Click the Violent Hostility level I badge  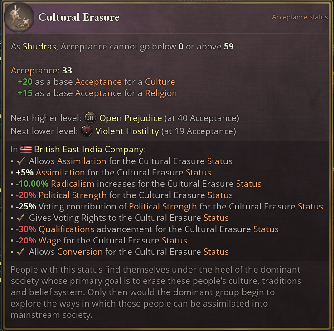[88, 131]
